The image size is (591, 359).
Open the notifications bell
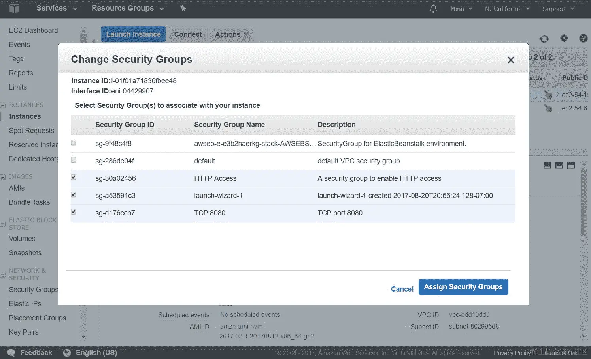[433, 9]
